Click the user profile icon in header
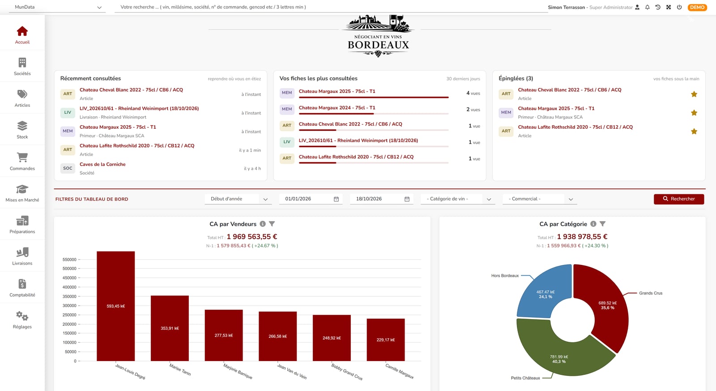 (x=637, y=7)
